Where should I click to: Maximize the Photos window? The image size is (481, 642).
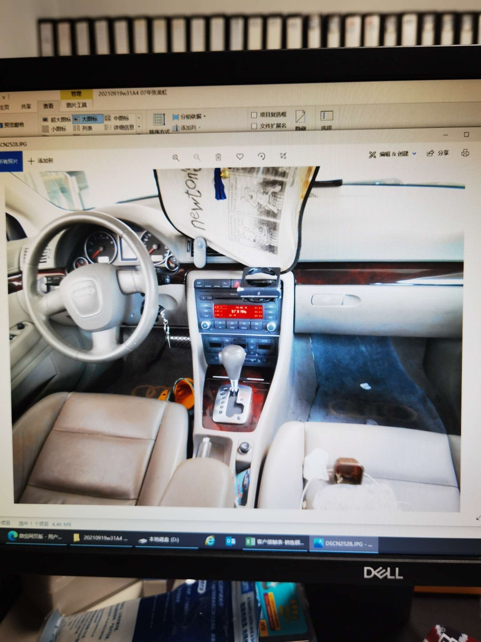click(466, 134)
